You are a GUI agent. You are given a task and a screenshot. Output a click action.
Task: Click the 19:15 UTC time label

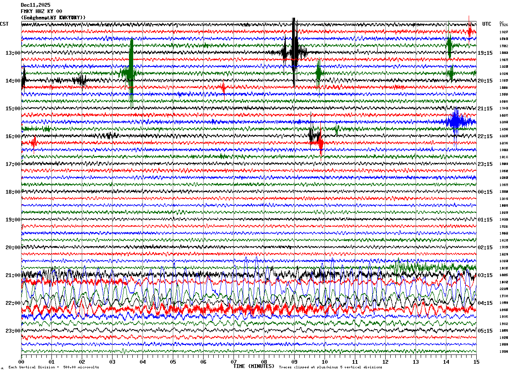pyautogui.click(x=485, y=53)
